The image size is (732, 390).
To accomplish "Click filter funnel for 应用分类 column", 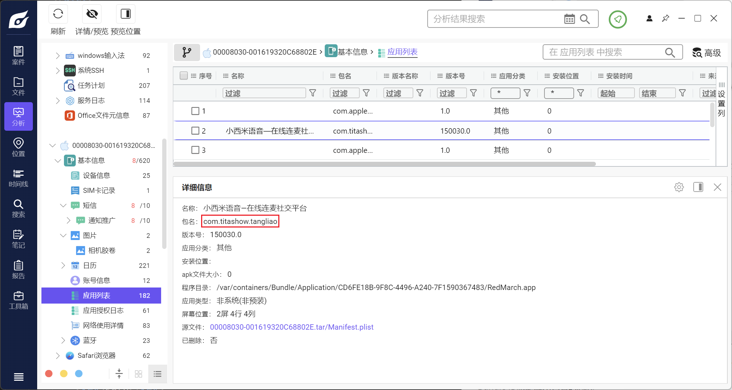I will click(x=527, y=93).
